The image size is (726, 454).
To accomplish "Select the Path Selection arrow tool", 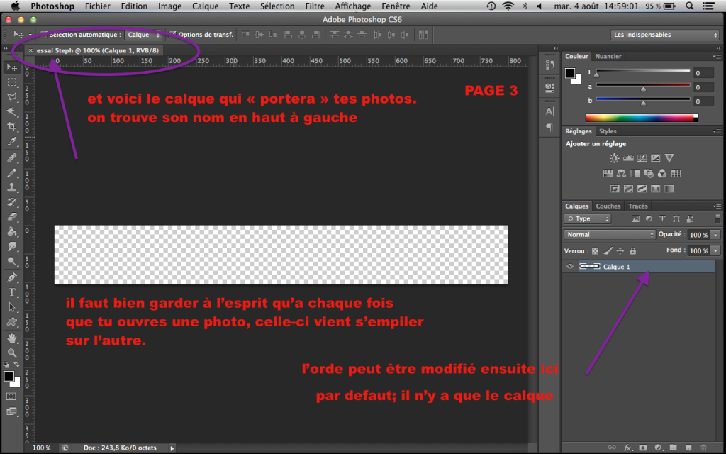I will [x=12, y=307].
